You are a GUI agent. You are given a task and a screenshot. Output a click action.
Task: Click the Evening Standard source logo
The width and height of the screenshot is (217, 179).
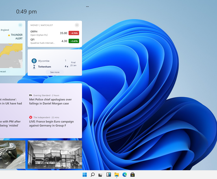[30, 95]
